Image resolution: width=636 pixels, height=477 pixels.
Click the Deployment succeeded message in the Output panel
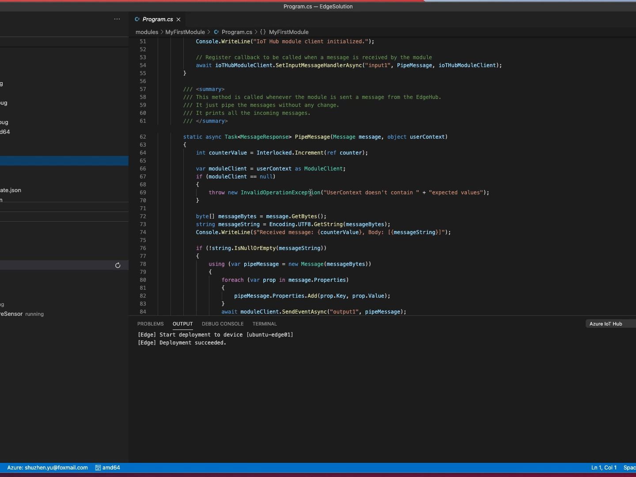[x=181, y=343]
